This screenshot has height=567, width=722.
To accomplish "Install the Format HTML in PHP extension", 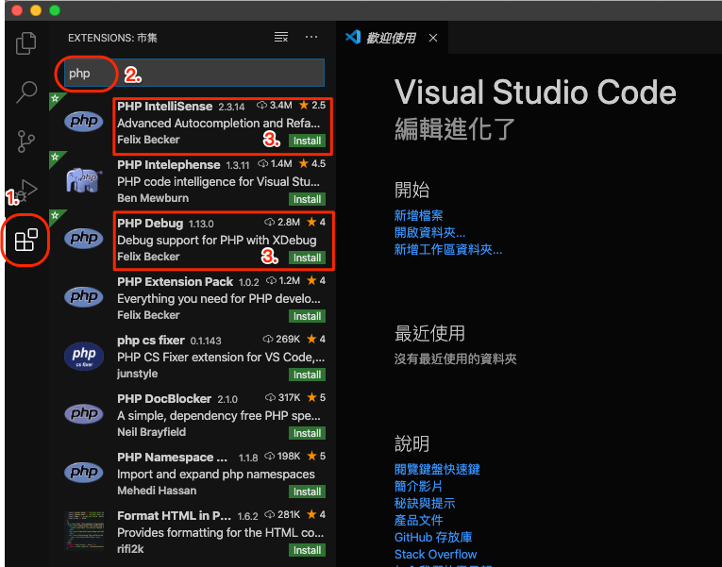I will (x=307, y=550).
